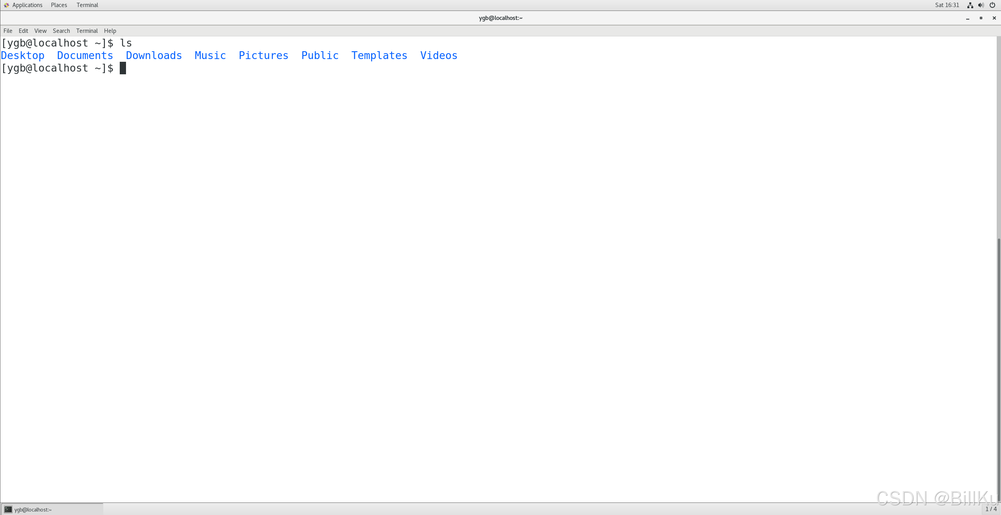Click the Applications foot logo icon
The height and width of the screenshot is (515, 1001).
pyautogui.click(x=6, y=5)
